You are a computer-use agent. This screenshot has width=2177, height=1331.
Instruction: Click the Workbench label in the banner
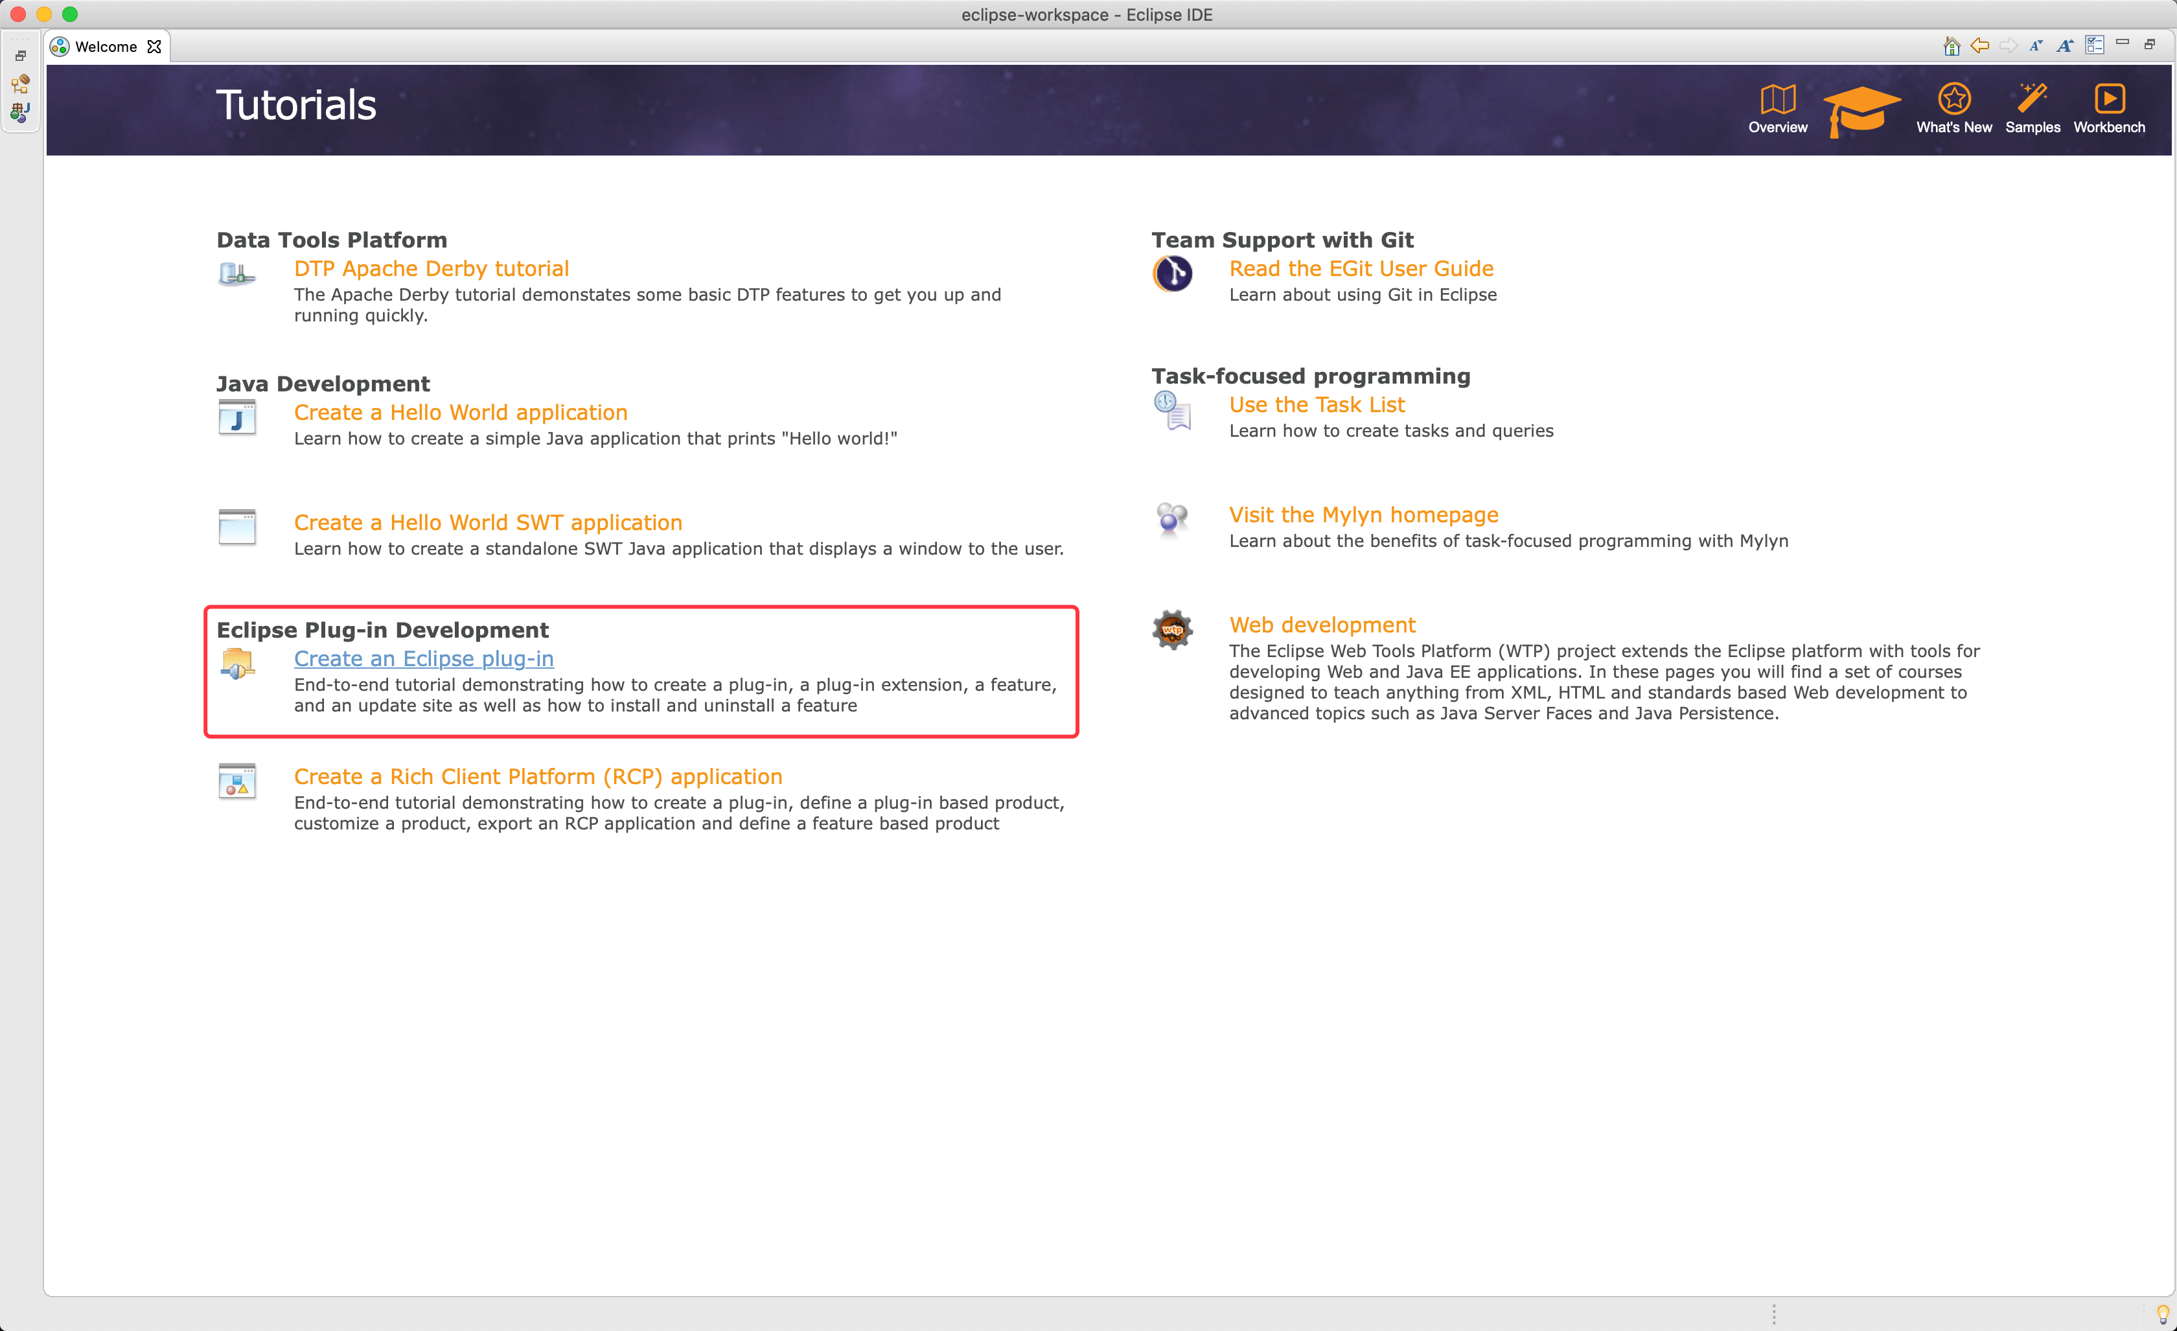click(2109, 127)
